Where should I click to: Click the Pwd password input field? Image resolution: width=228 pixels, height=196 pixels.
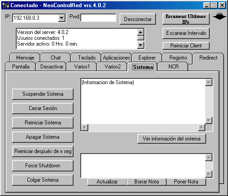pyautogui.click(x=98, y=18)
